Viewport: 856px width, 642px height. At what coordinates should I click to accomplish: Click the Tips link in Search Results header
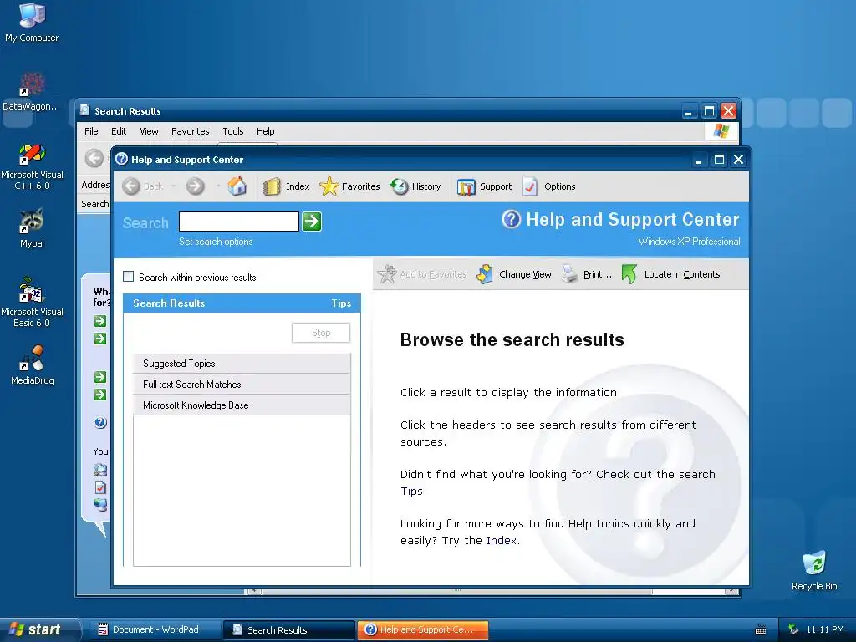[x=341, y=303]
